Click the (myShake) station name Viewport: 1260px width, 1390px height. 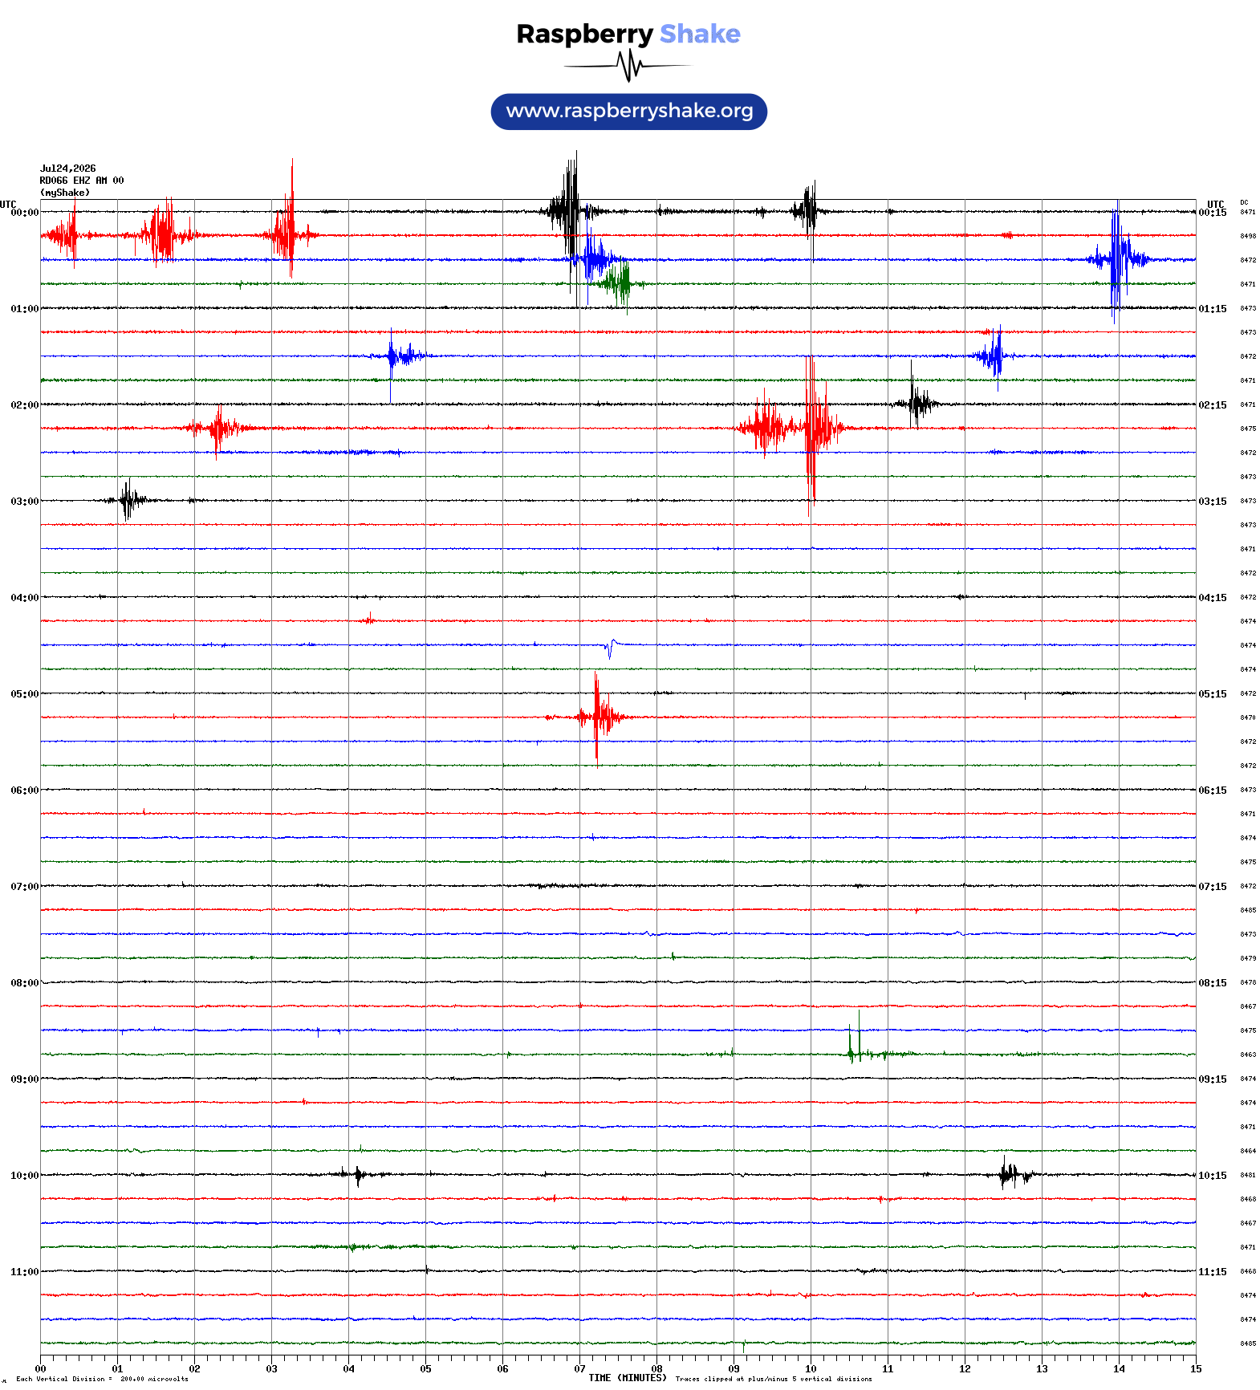click(x=65, y=193)
